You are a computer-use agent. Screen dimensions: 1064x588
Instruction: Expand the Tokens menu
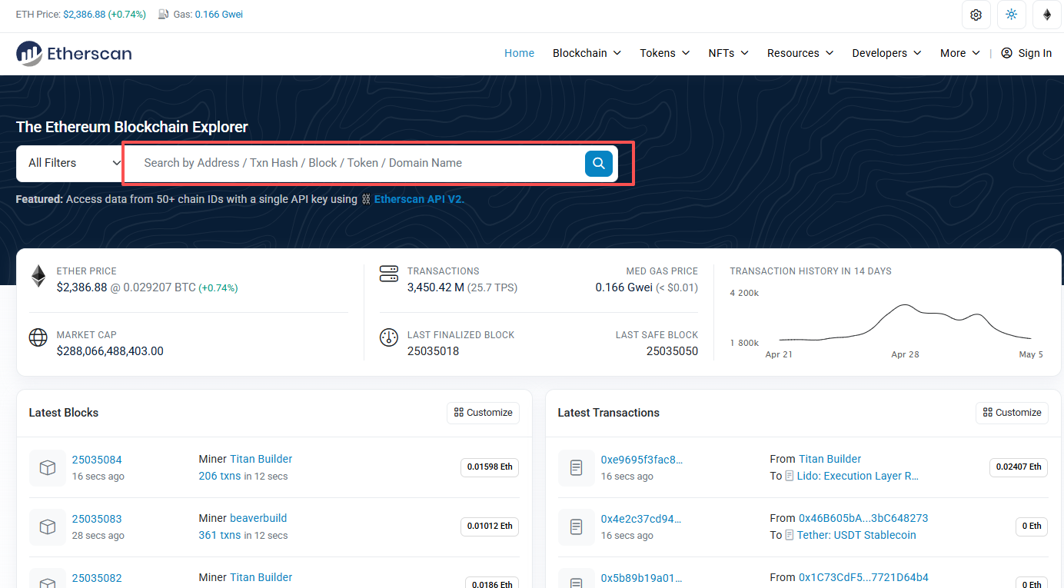tap(665, 53)
